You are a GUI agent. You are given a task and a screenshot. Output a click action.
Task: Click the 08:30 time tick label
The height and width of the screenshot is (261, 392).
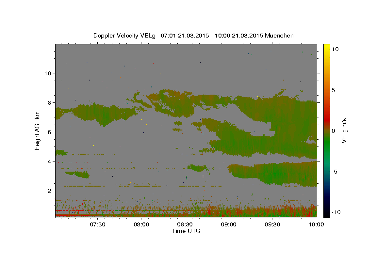click(x=185, y=224)
